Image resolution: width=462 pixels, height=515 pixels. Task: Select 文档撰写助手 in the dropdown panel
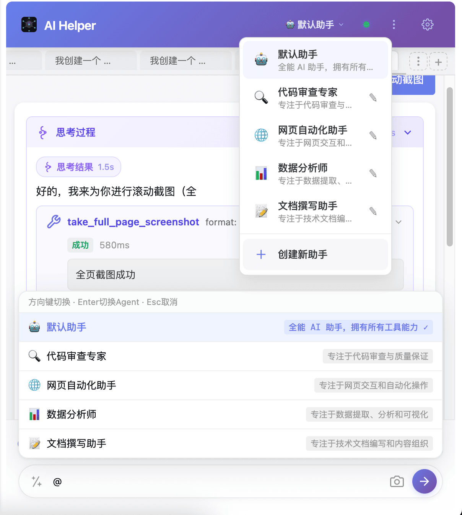click(x=316, y=212)
